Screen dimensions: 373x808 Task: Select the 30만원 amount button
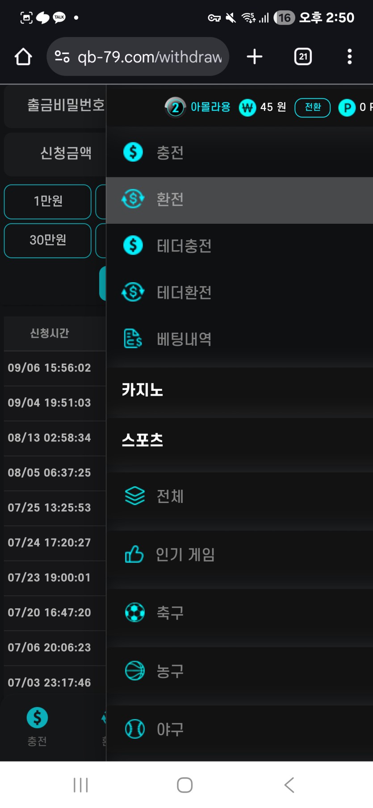(x=48, y=241)
